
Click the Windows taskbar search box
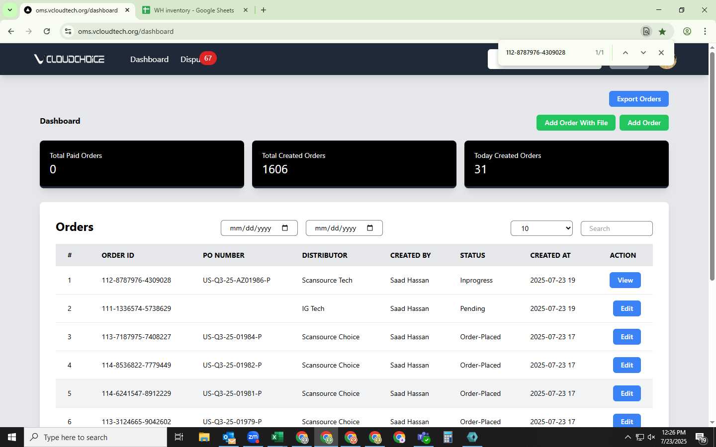(95, 437)
